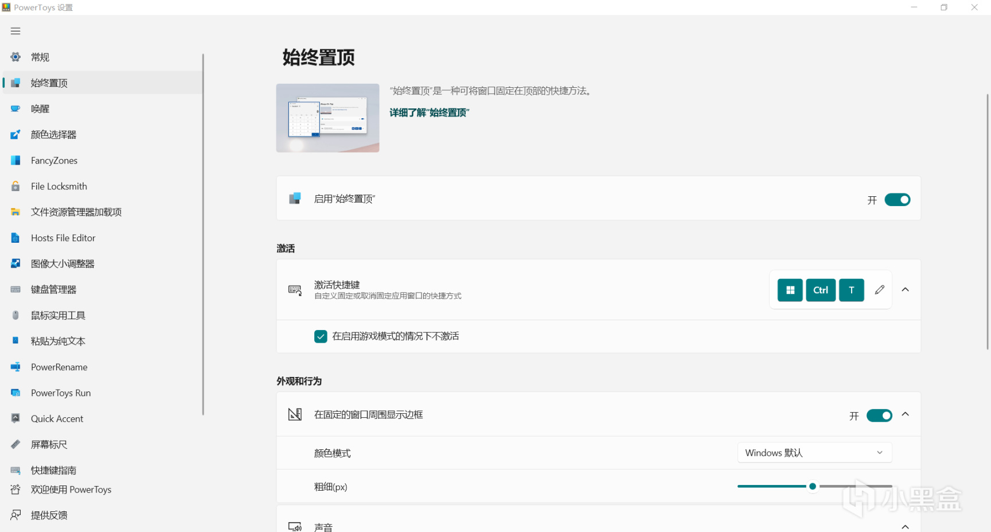Toggle the 启用"始终置顶" switch off
This screenshot has height=532, width=991.
click(x=898, y=200)
